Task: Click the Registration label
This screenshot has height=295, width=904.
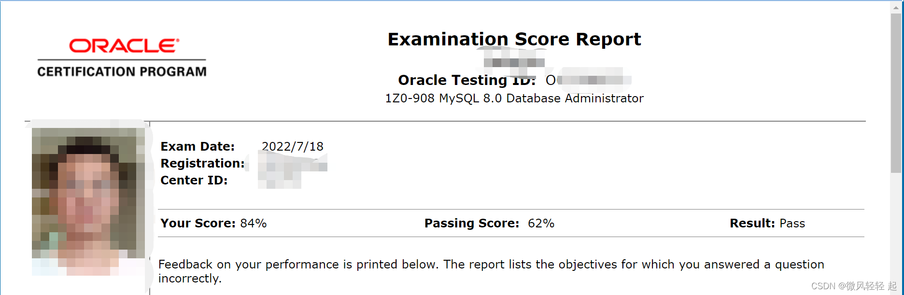Action: pyautogui.click(x=202, y=164)
